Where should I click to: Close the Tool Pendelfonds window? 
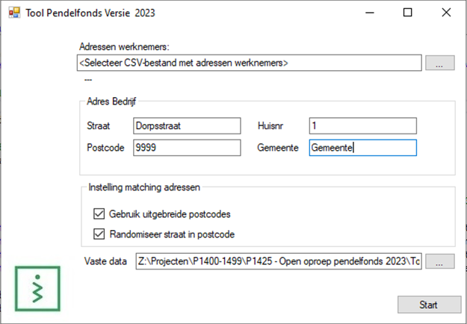point(446,13)
